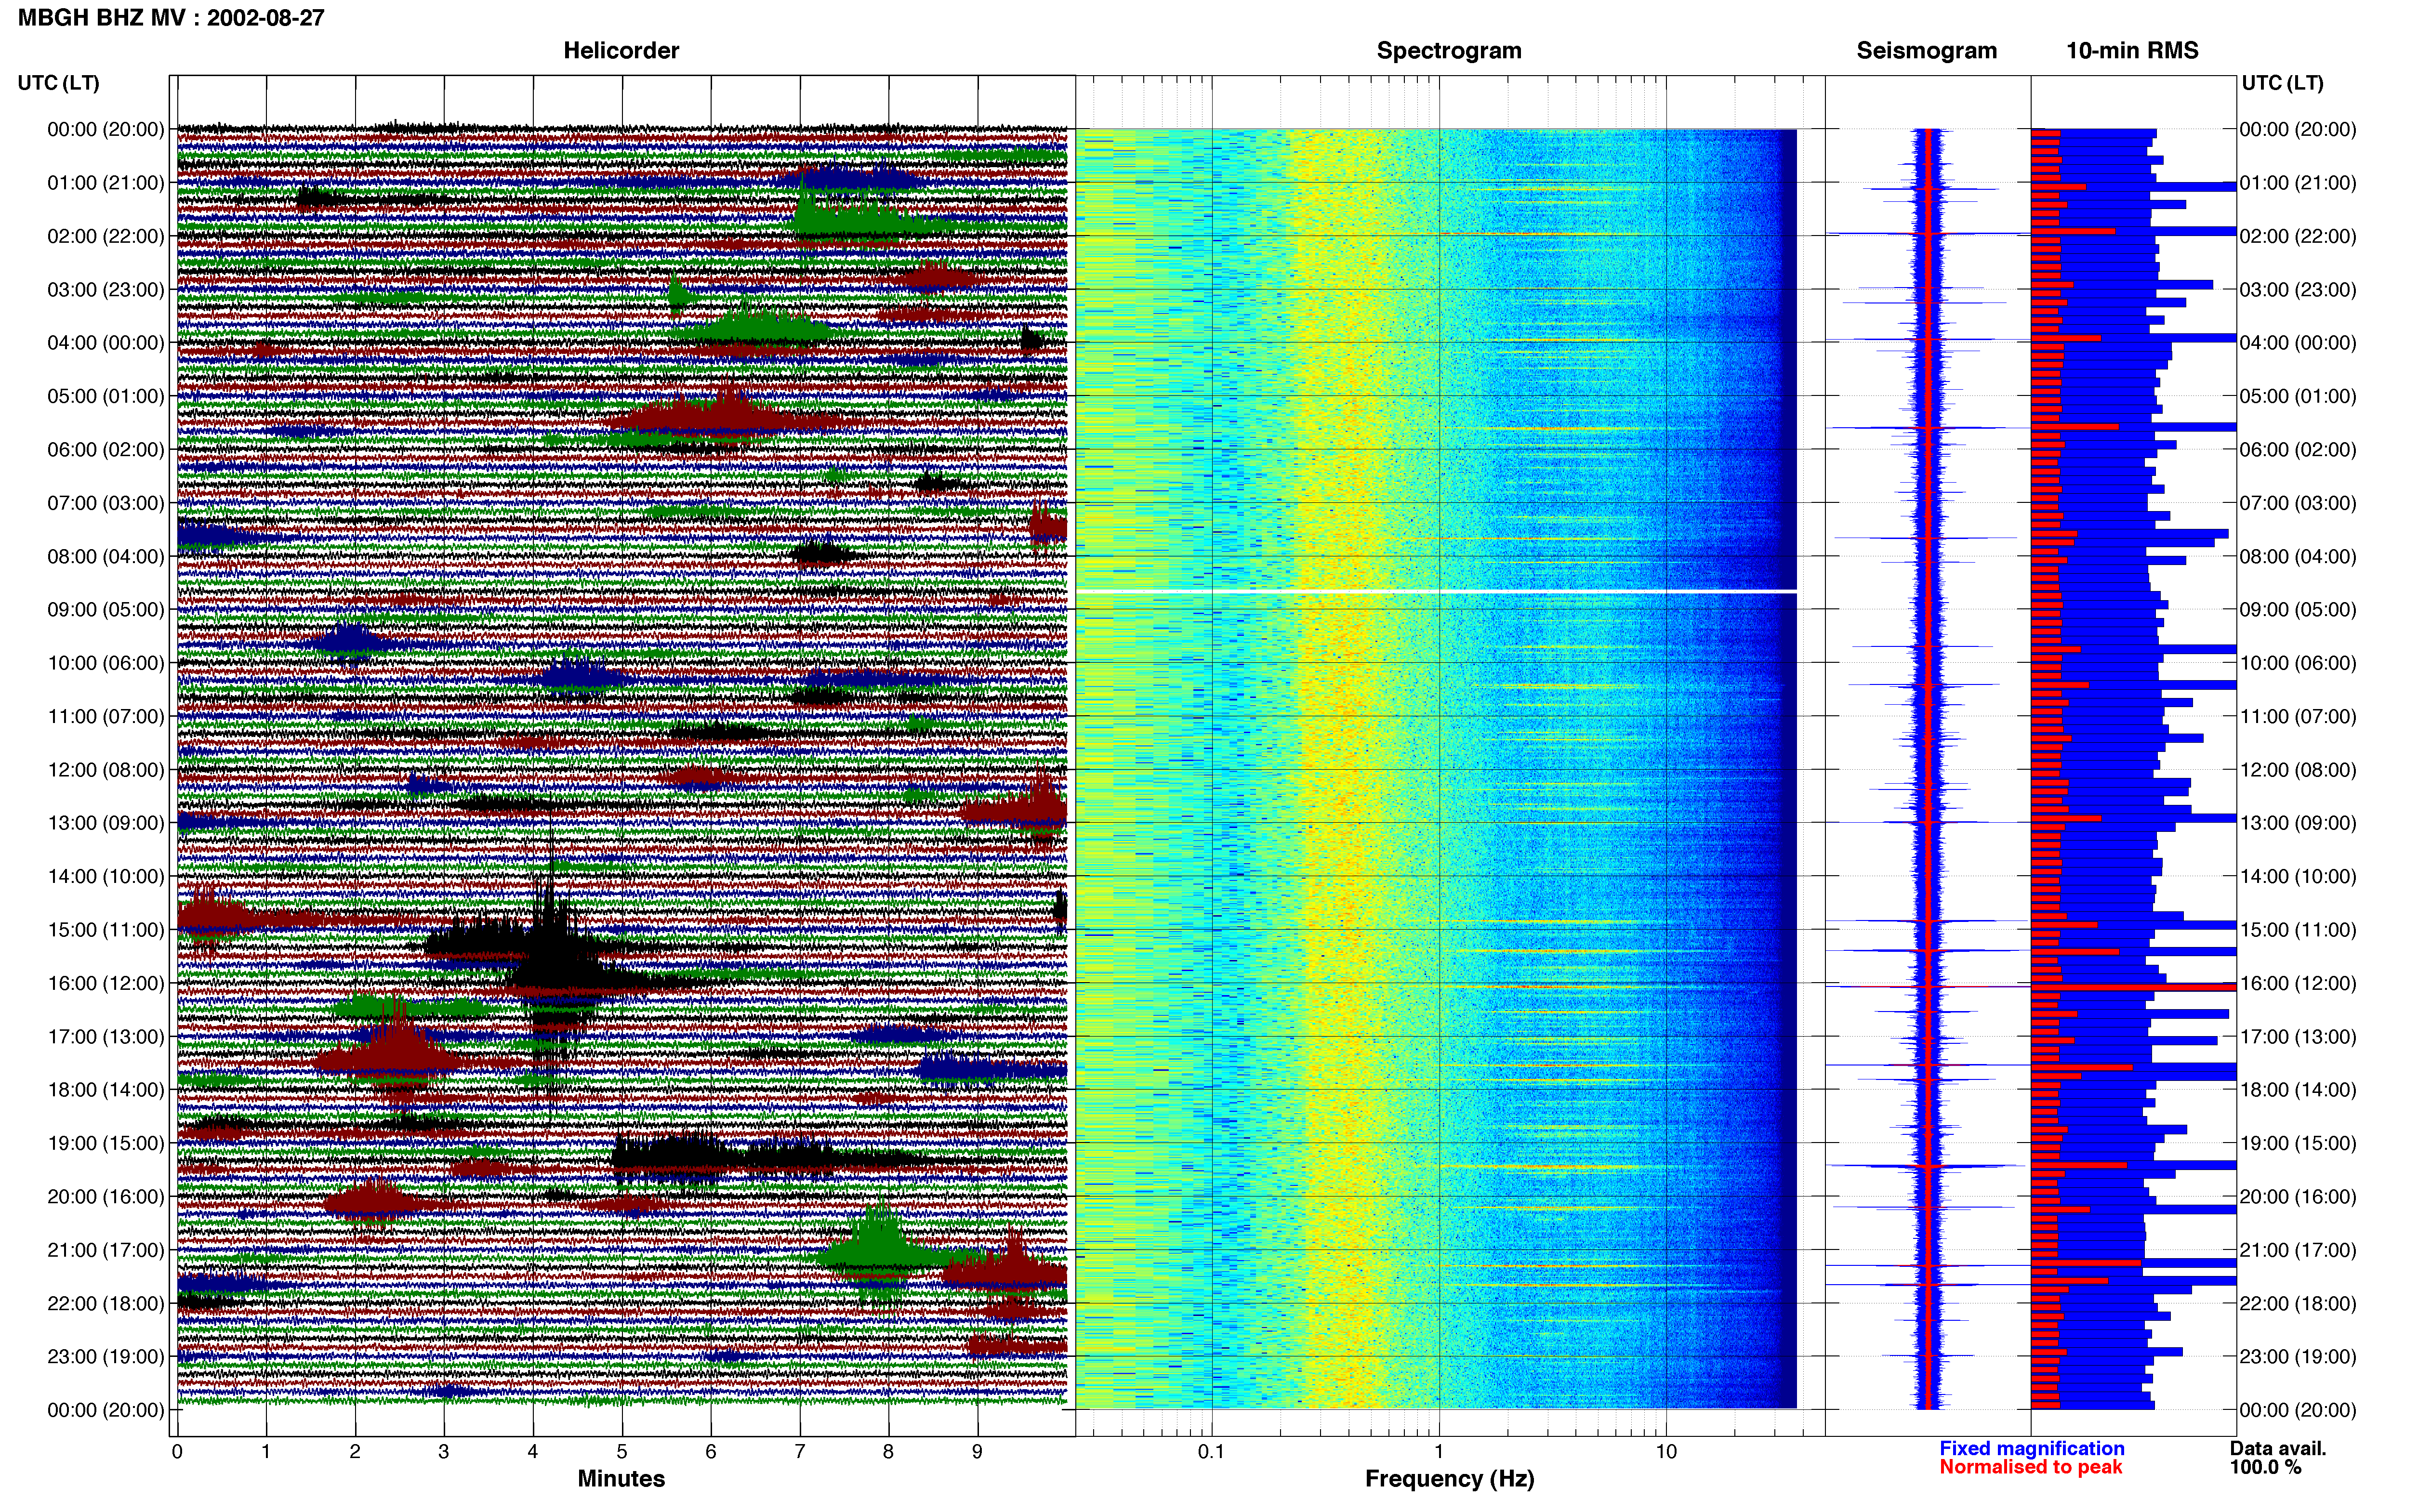Click left time label '23:00 (19:00)'

coord(106,1357)
